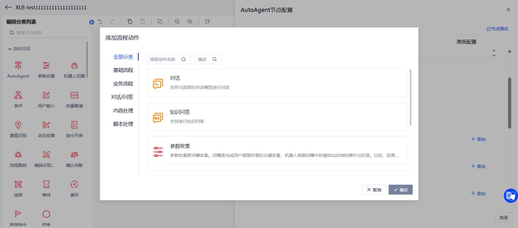
Task: Go back using the left arrow icon
Action: pyautogui.click(x=9, y=7)
